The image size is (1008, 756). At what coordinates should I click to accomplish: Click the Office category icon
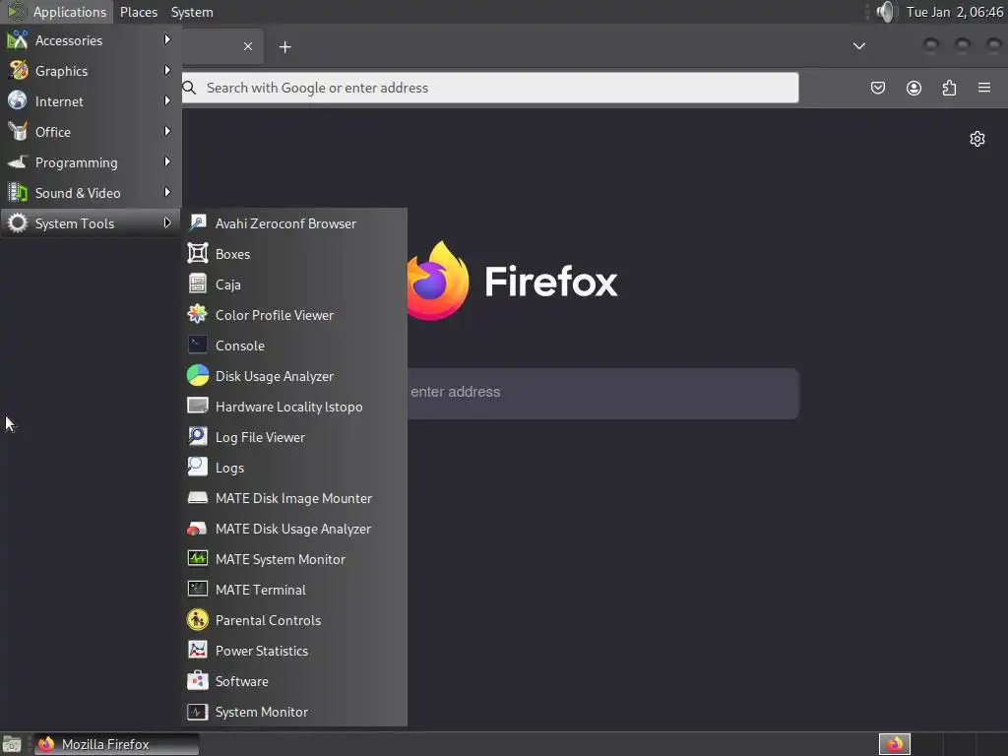(x=18, y=131)
